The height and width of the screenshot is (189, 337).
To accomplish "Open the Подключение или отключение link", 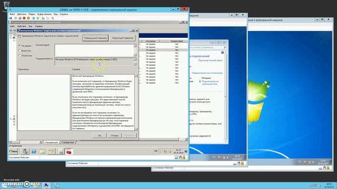I will tap(207, 73).
